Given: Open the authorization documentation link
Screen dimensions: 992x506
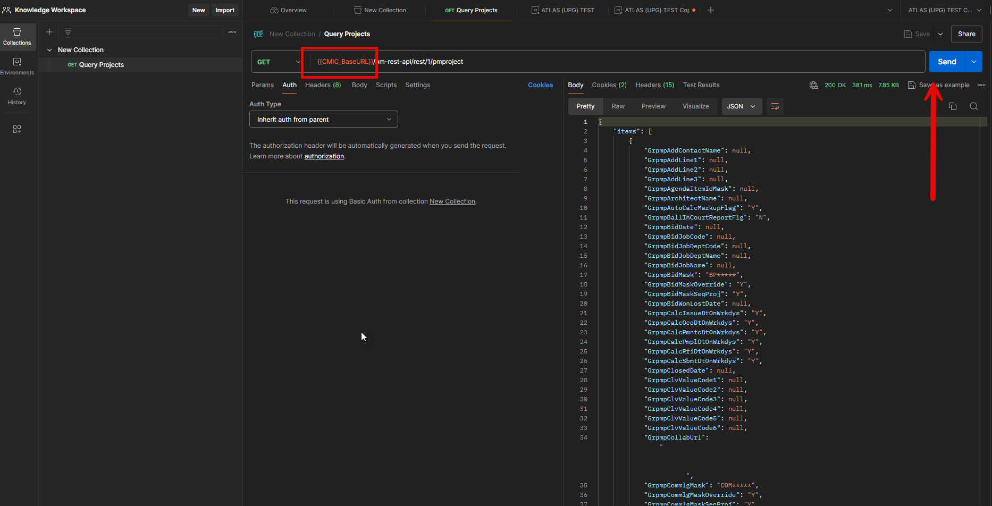Looking at the screenshot, I should point(324,156).
